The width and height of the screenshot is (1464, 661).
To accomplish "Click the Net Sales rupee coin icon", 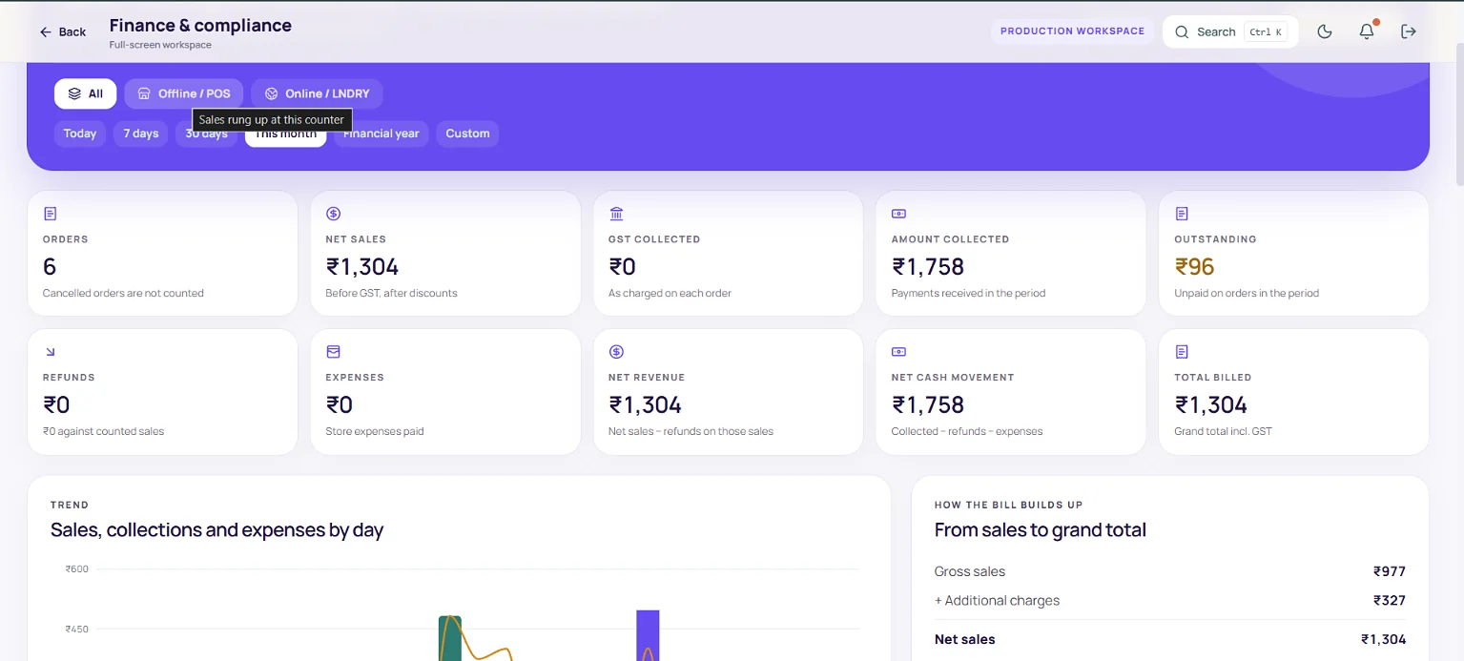I will pyautogui.click(x=333, y=214).
